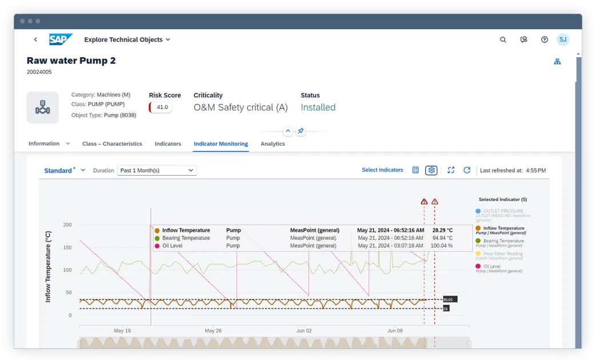Screen dimensions: 596x362
Task: Switch to the Analytics tab
Action: 273,144
